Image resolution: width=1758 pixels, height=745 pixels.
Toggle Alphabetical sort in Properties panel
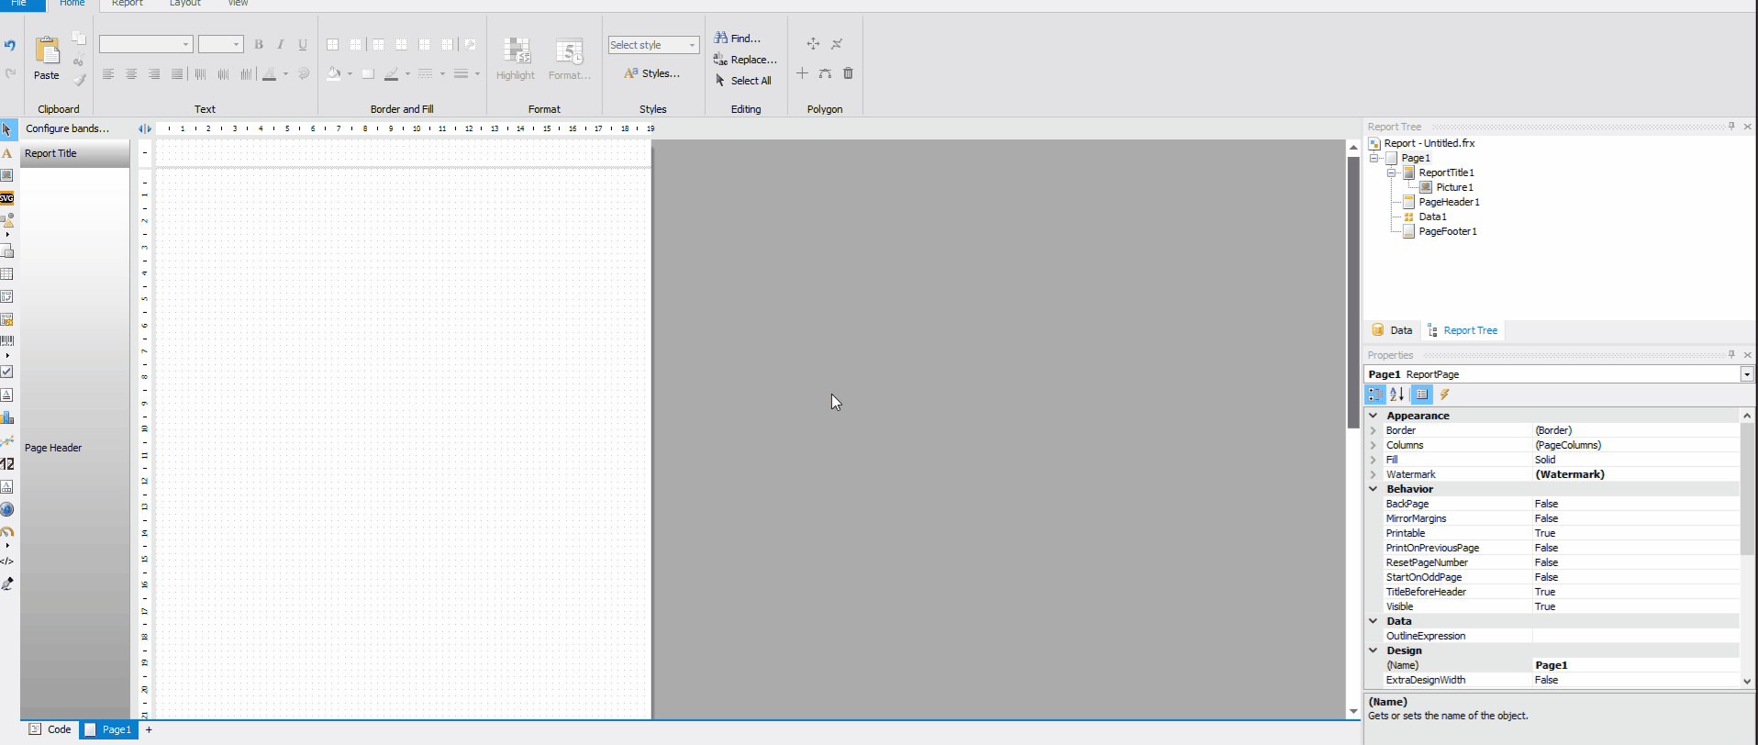1397,395
